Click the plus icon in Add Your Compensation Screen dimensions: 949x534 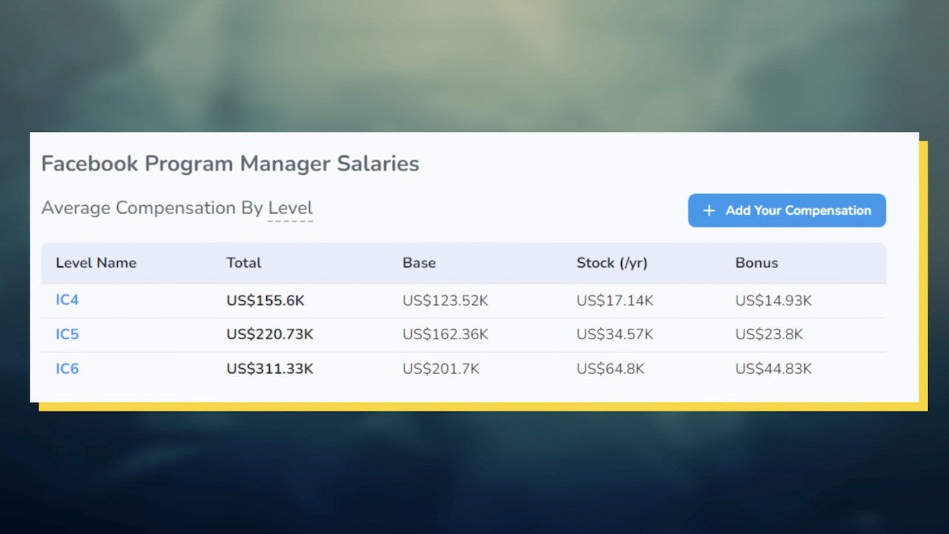pos(709,210)
